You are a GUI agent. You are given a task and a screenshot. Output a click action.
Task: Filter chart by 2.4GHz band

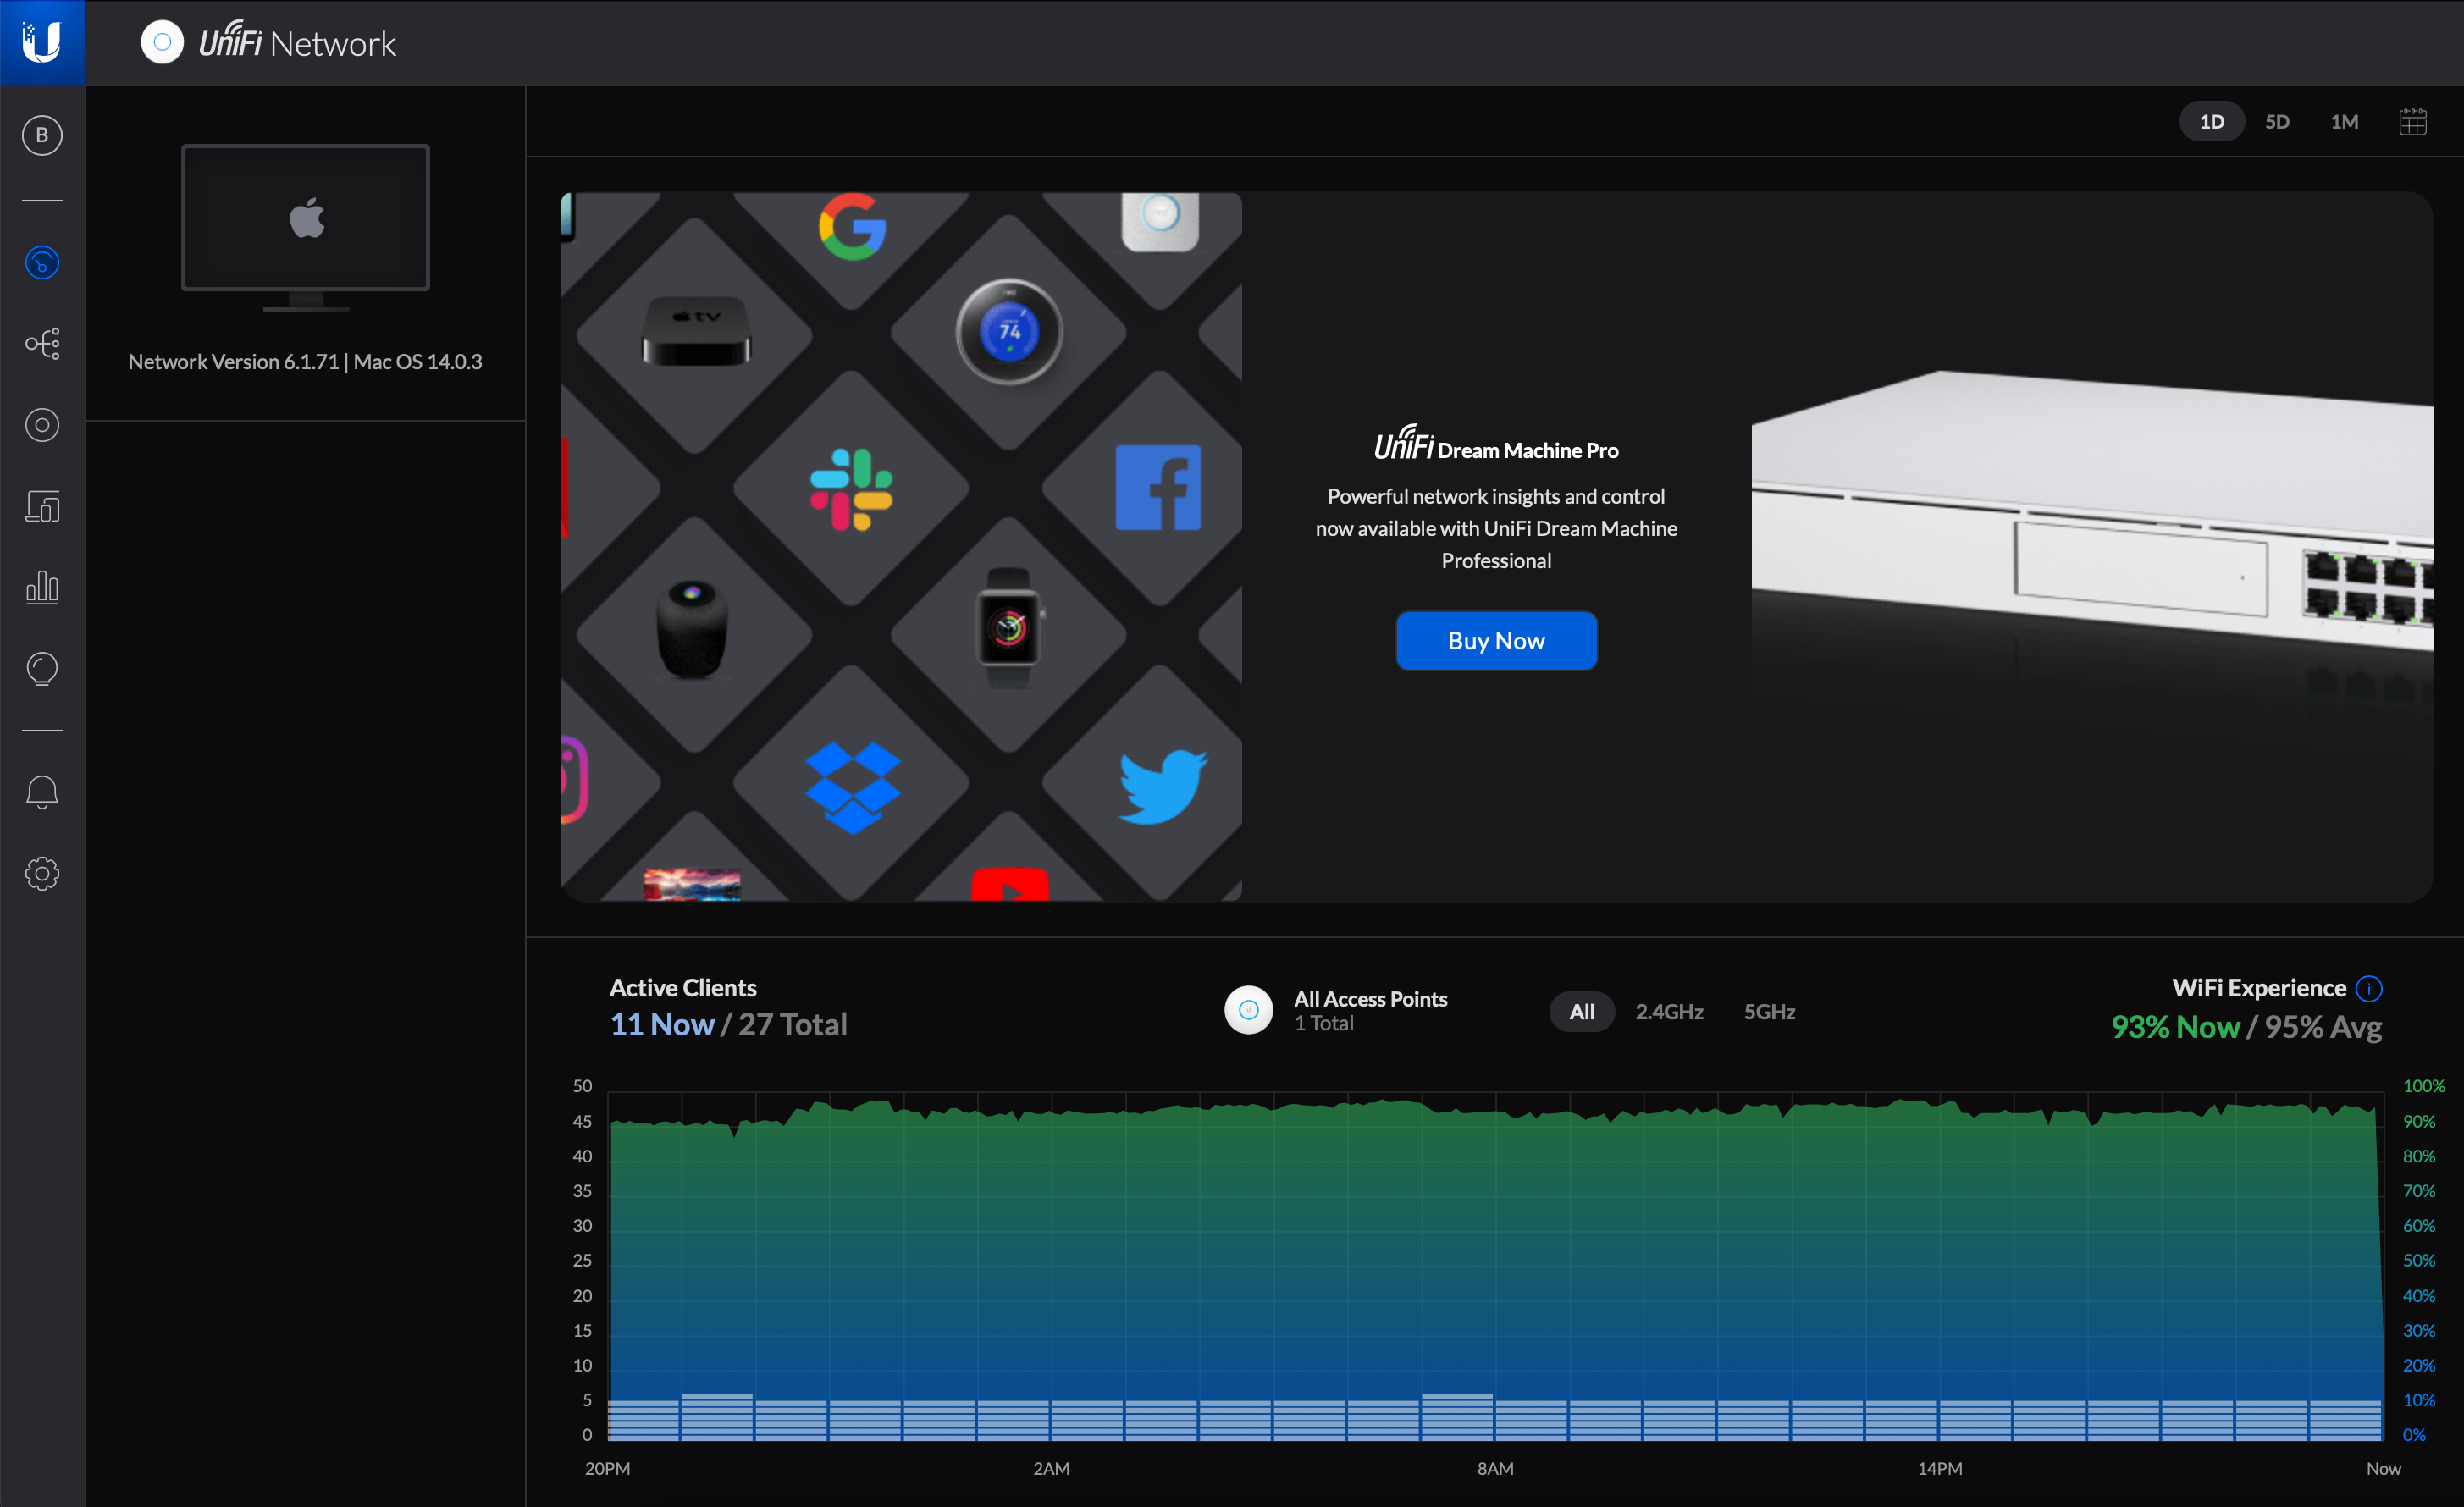tap(1669, 1011)
